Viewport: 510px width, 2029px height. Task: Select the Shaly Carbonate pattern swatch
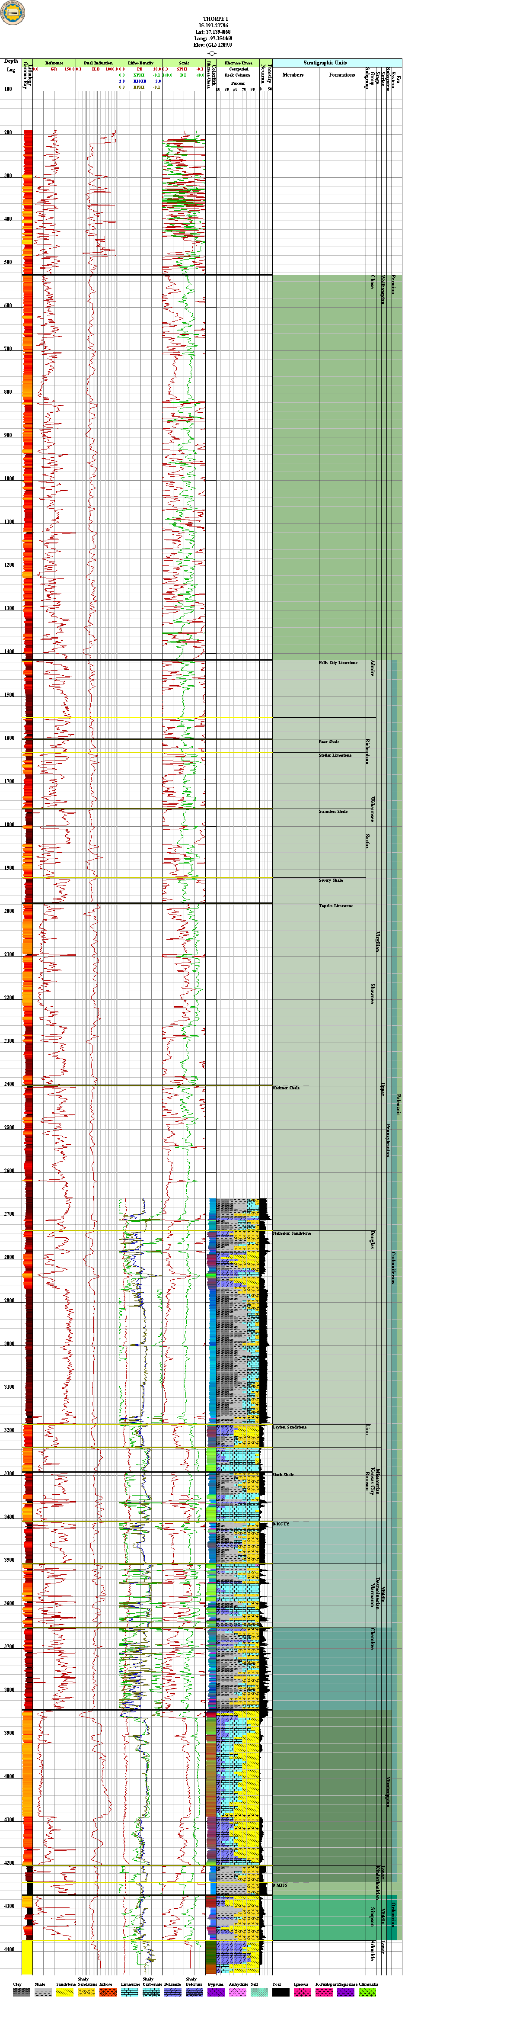pyautogui.click(x=150, y=1992)
